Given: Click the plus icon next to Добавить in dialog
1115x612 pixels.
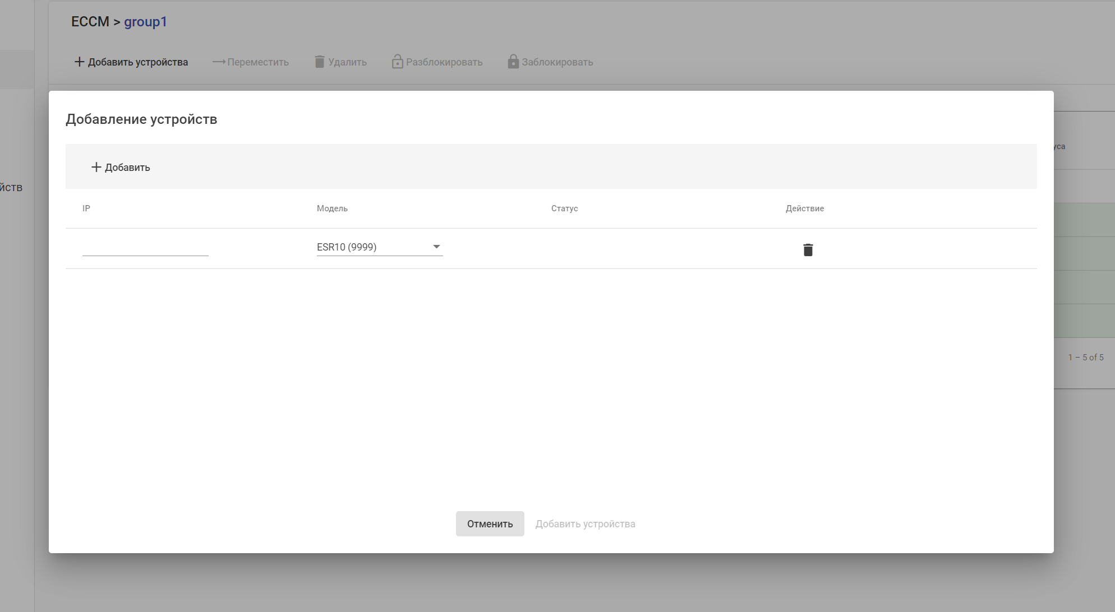Looking at the screenshot, I should [x=96, y=167].
